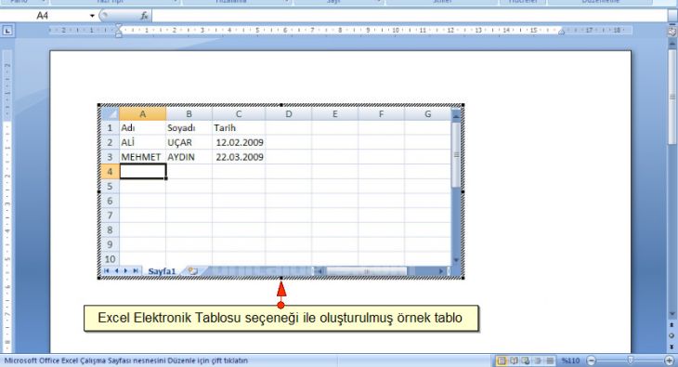678x367 pixels.
Task: Select column C header
Action: tap(239, 114)
